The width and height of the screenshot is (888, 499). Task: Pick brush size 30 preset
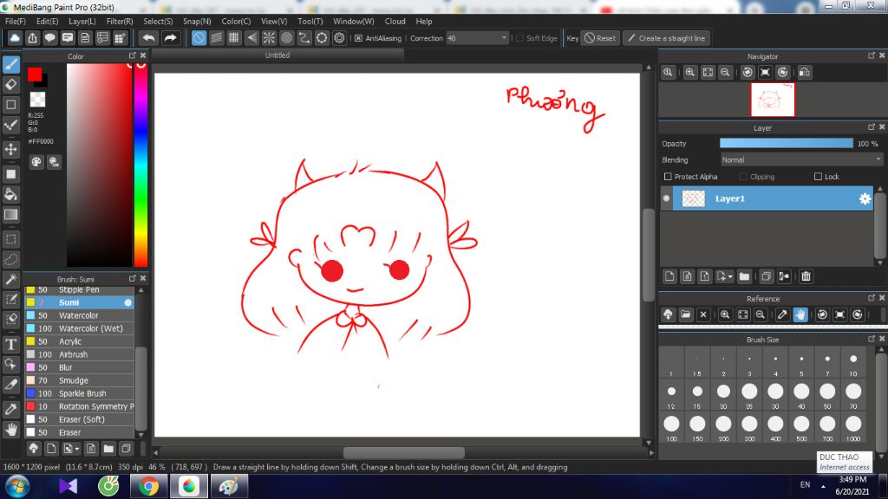(775, 394)
